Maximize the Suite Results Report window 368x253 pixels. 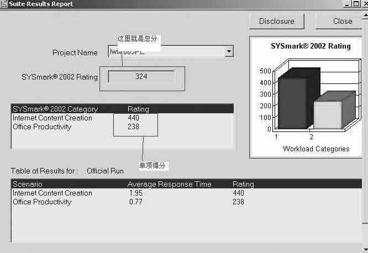coord(355,4)
